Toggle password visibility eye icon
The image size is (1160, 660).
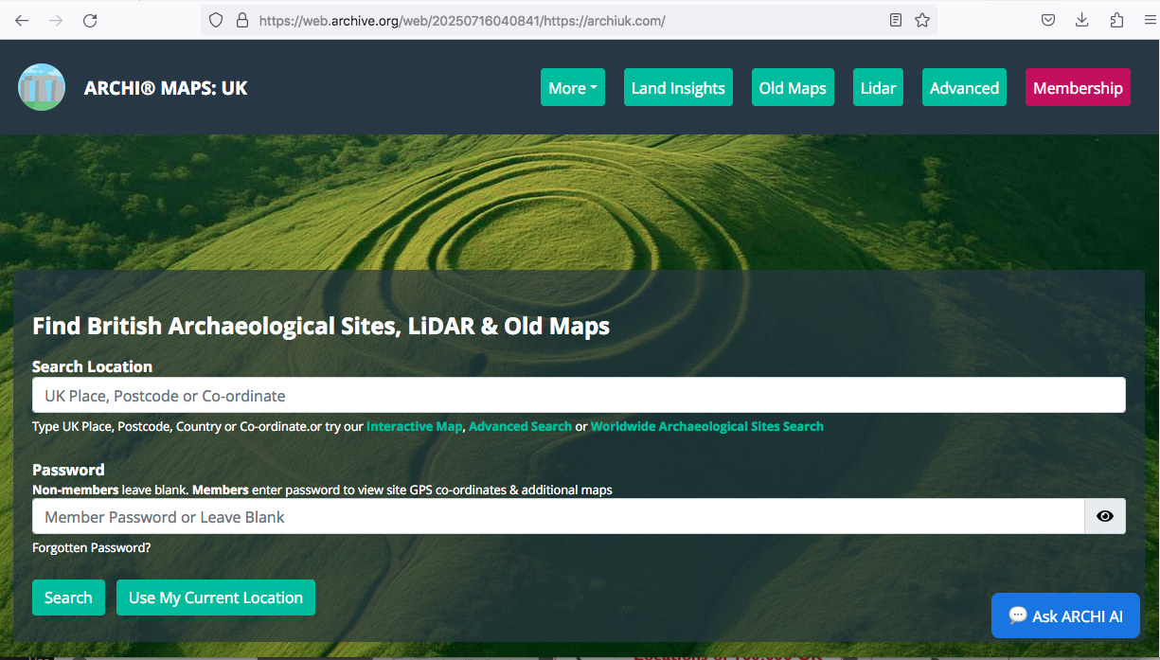(x=1104, y=517)
